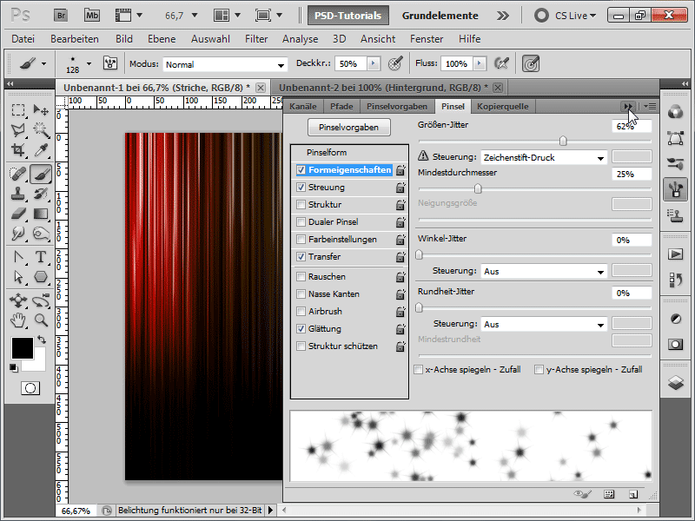
Task: Open the Filter menu
Action: click(x=256, y=39)
